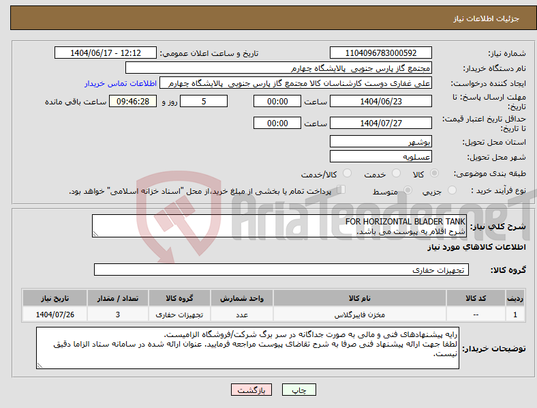Click the delivery province field بوشهر
Viewport: 537px width, 408px height.
380,141
